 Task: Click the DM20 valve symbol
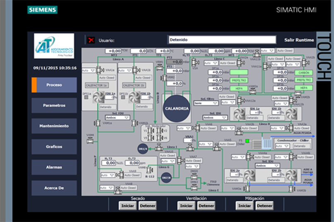coord(194,176)
